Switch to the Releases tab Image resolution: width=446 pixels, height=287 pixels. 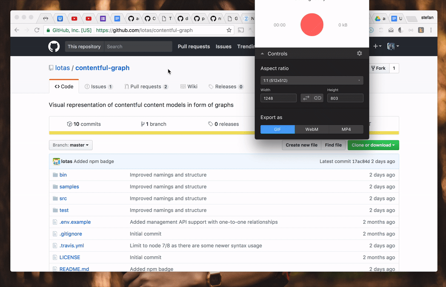click(x=226, y=87)
